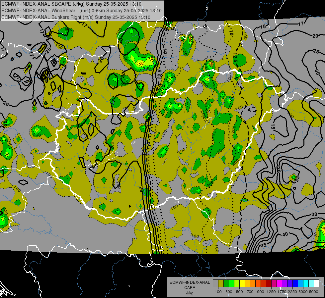Click the 900 value under the legend scale
Screen dimensions: 325x298
coord(261,292)
